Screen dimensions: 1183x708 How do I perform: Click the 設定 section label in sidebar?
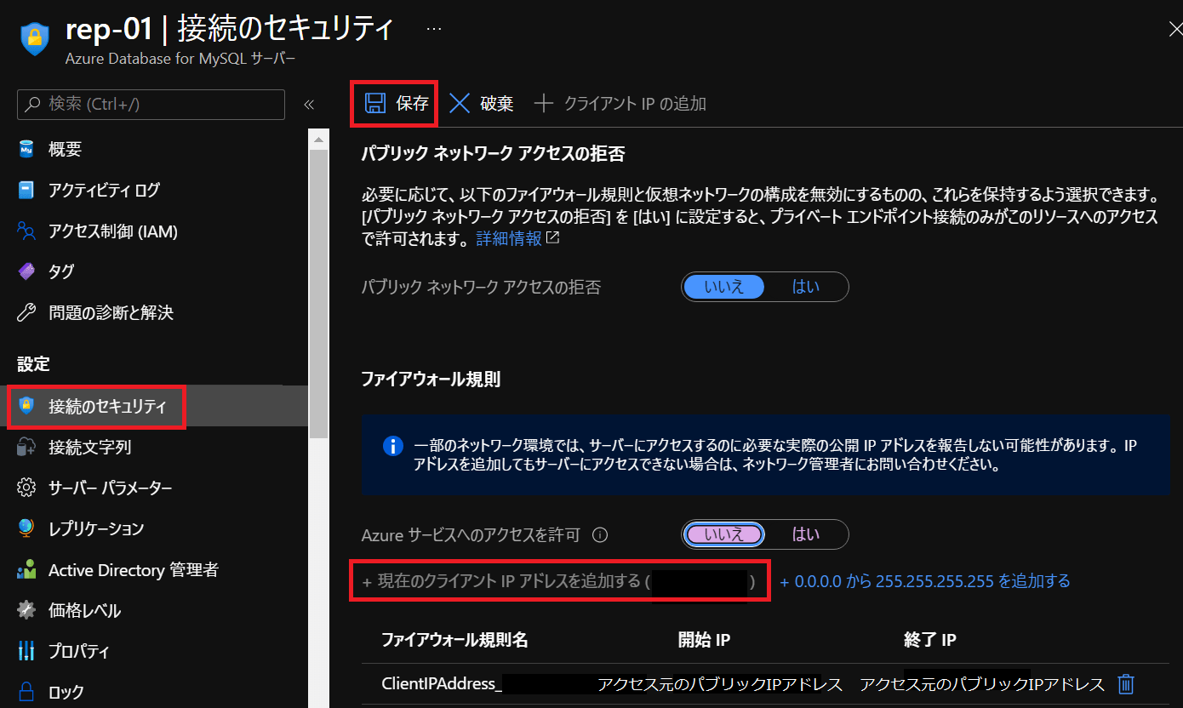(x=33, y=364)
